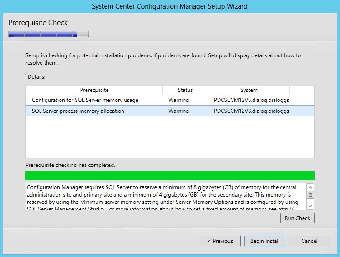Image resolution: width=340 pixels, height=257 pixels.
Task: Sort by the System column header
Action: point(249,90)
